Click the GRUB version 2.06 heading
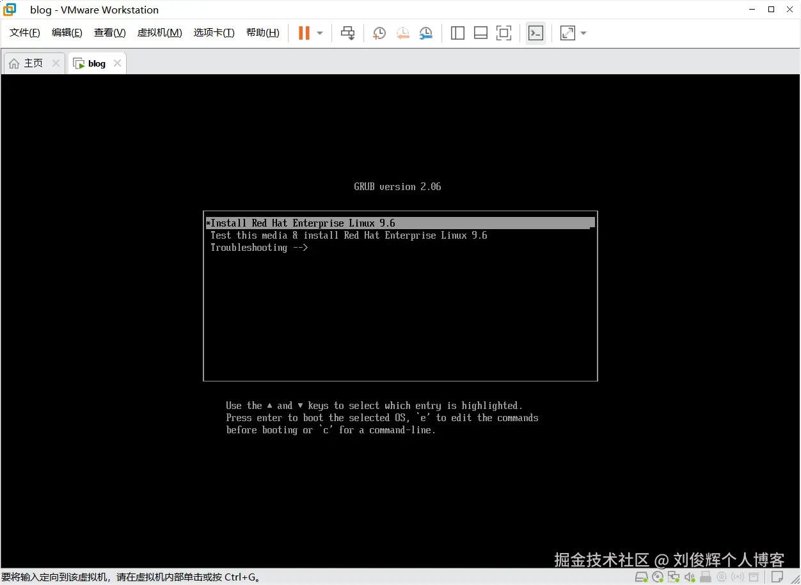 pos(397,187)
